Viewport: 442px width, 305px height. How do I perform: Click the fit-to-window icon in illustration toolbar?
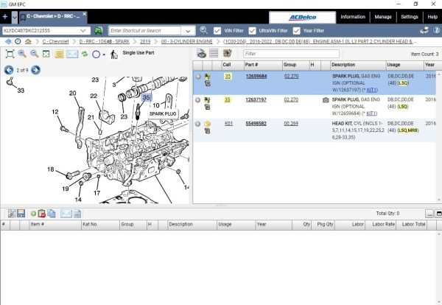tap(10, 54)
